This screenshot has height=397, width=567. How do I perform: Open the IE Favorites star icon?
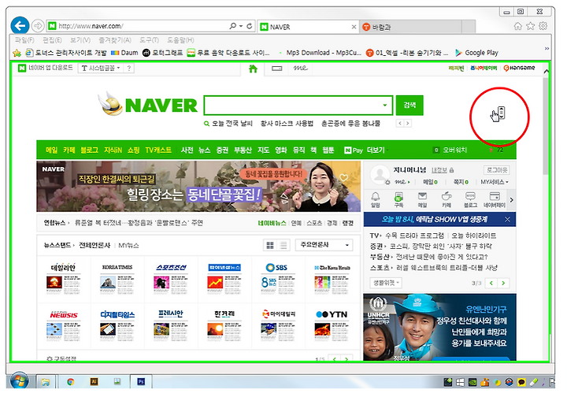[531, 26]
